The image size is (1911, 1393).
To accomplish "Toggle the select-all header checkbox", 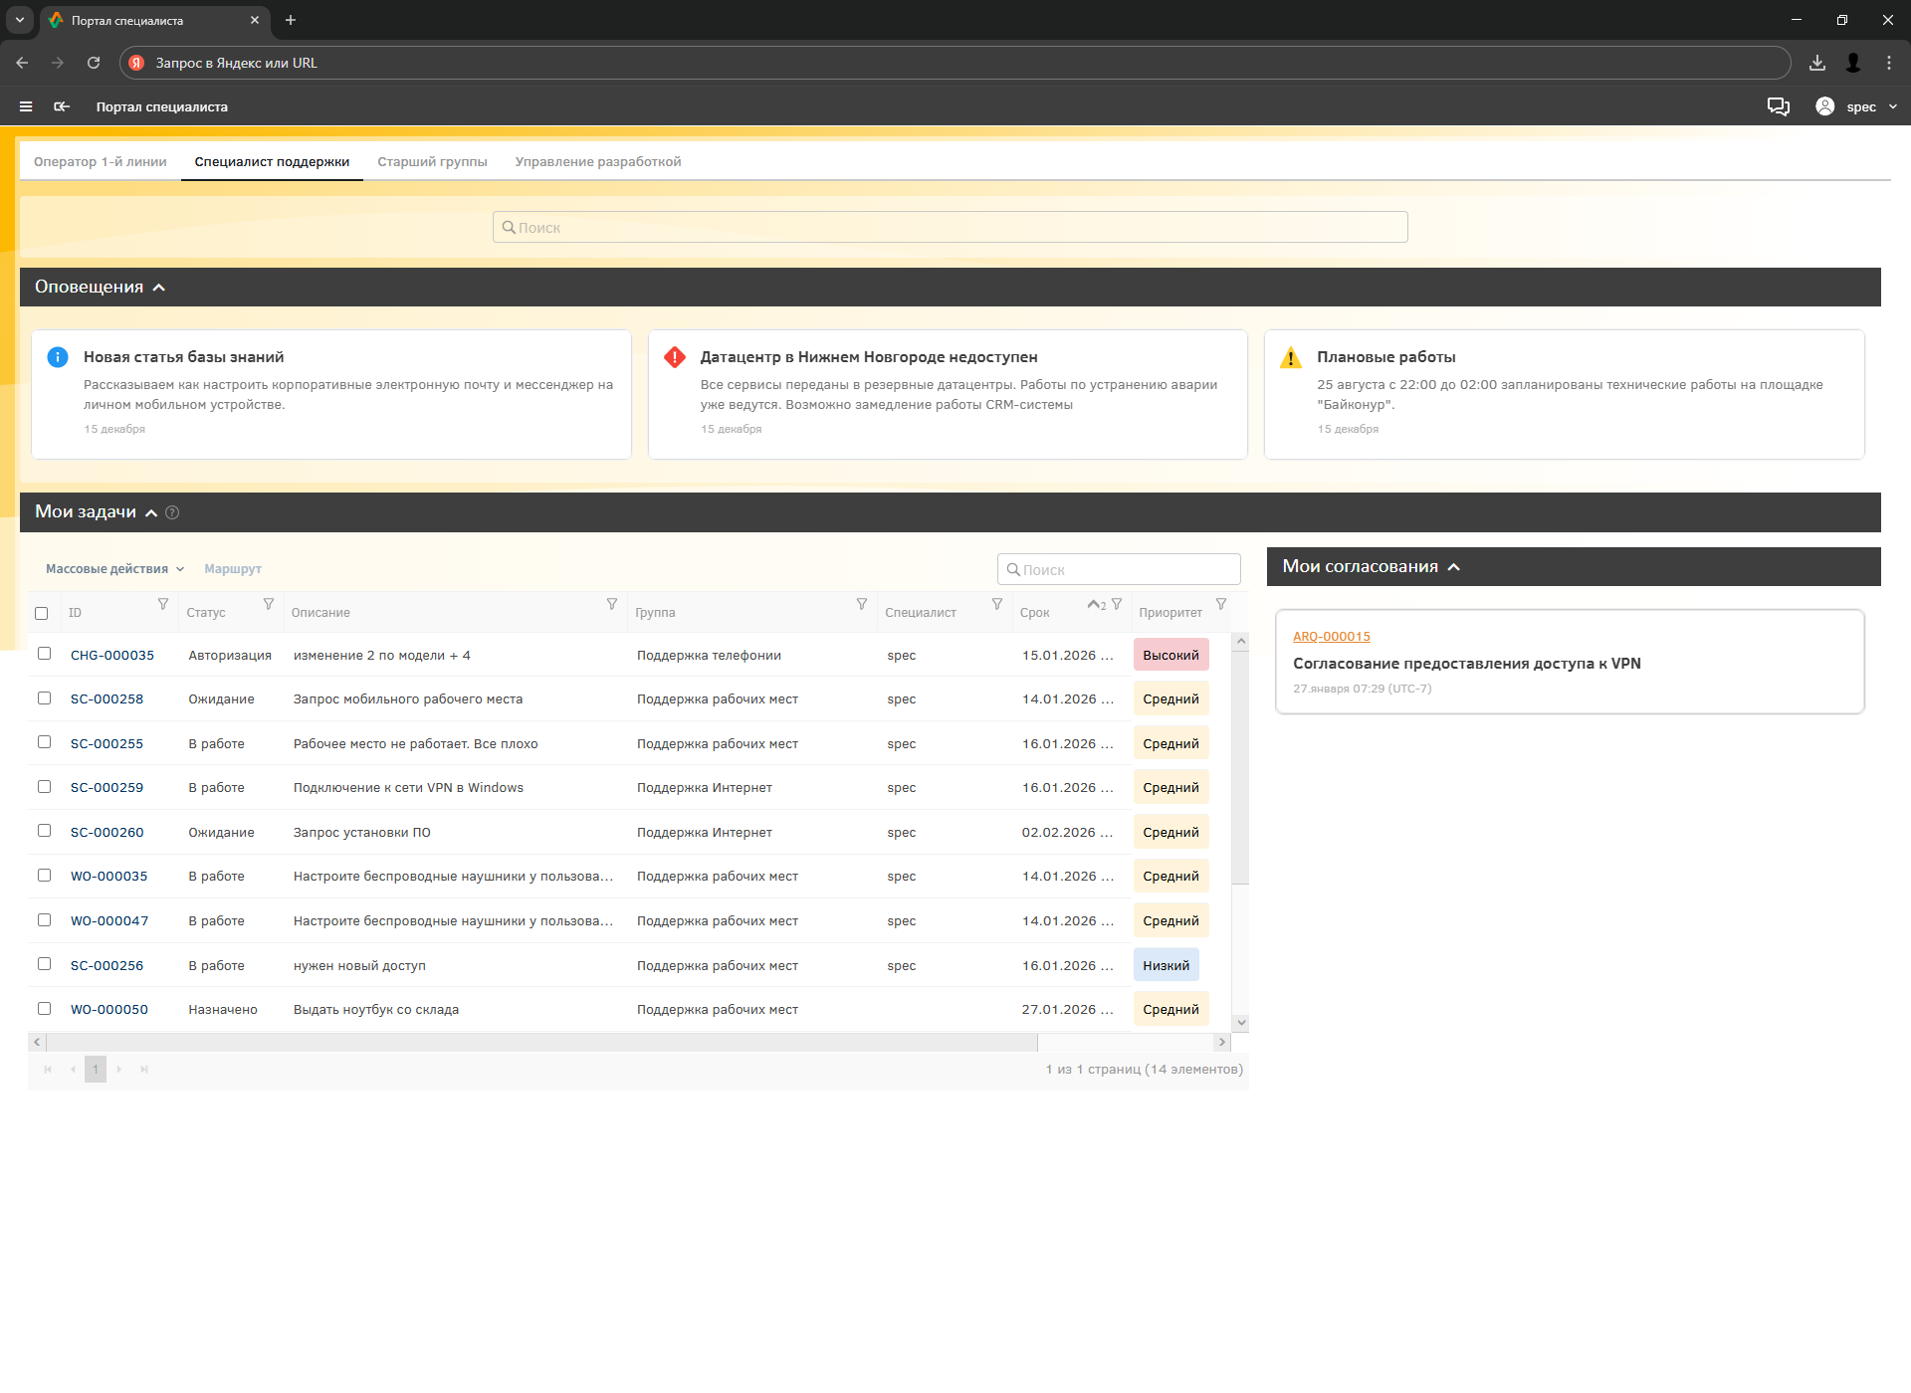I will 42,613.
